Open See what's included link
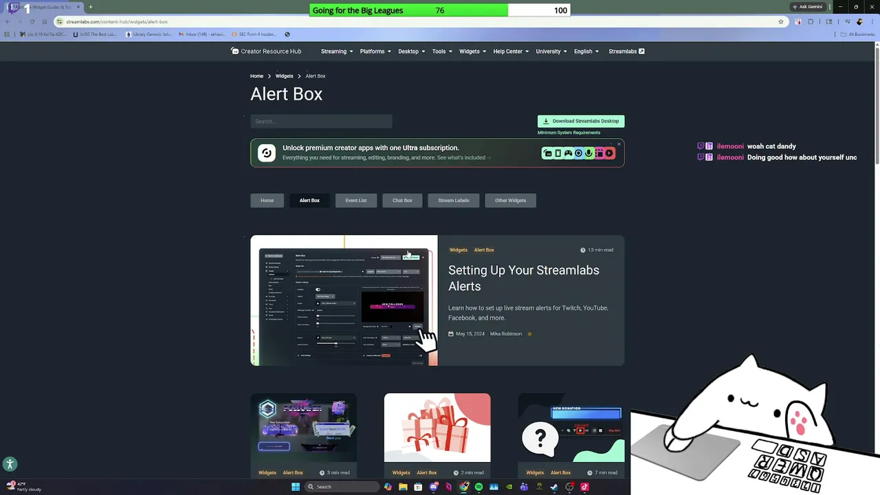 tap(463, 157)
